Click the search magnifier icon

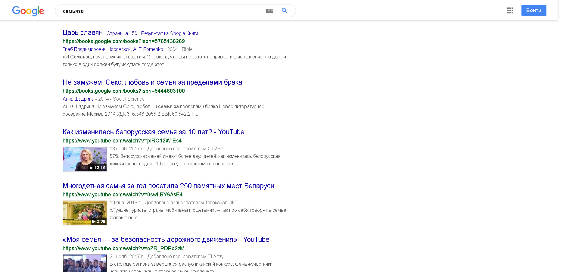coord(285,11)
